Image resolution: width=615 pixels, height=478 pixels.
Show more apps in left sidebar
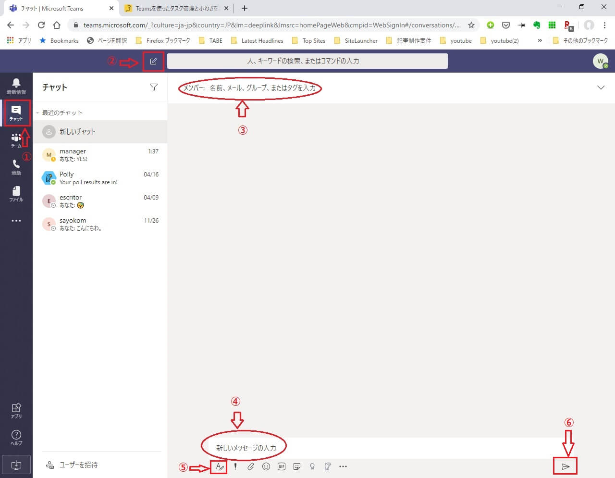(x=16, y=221)
